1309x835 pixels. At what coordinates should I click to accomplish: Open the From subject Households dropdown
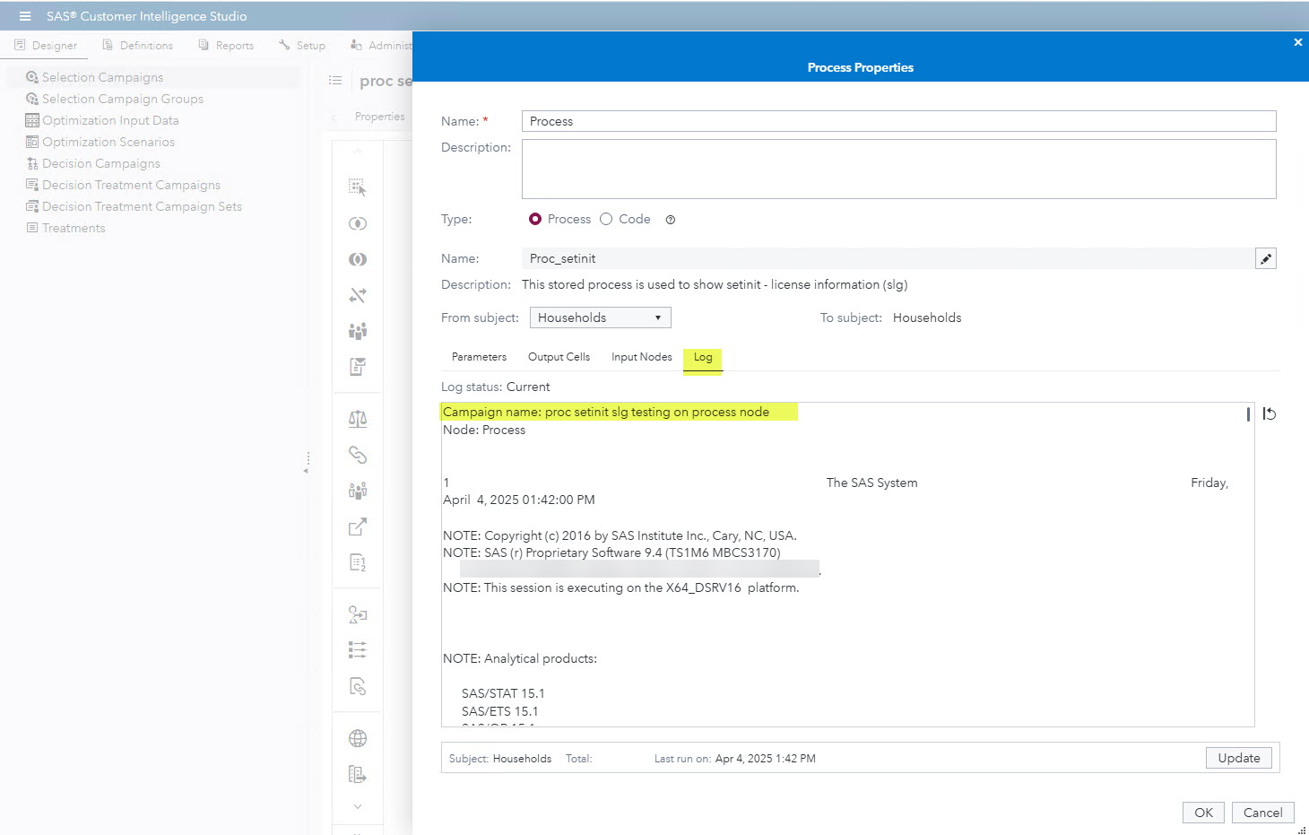pyautogui.click(x=600, y=317)
